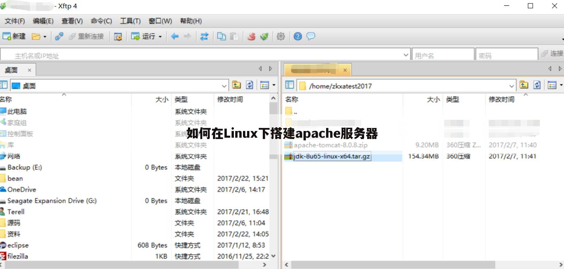Expand the open-folder dropdown arrow in toolbar
The width and height of the screenshot is (564, 269).
point(45,37)
